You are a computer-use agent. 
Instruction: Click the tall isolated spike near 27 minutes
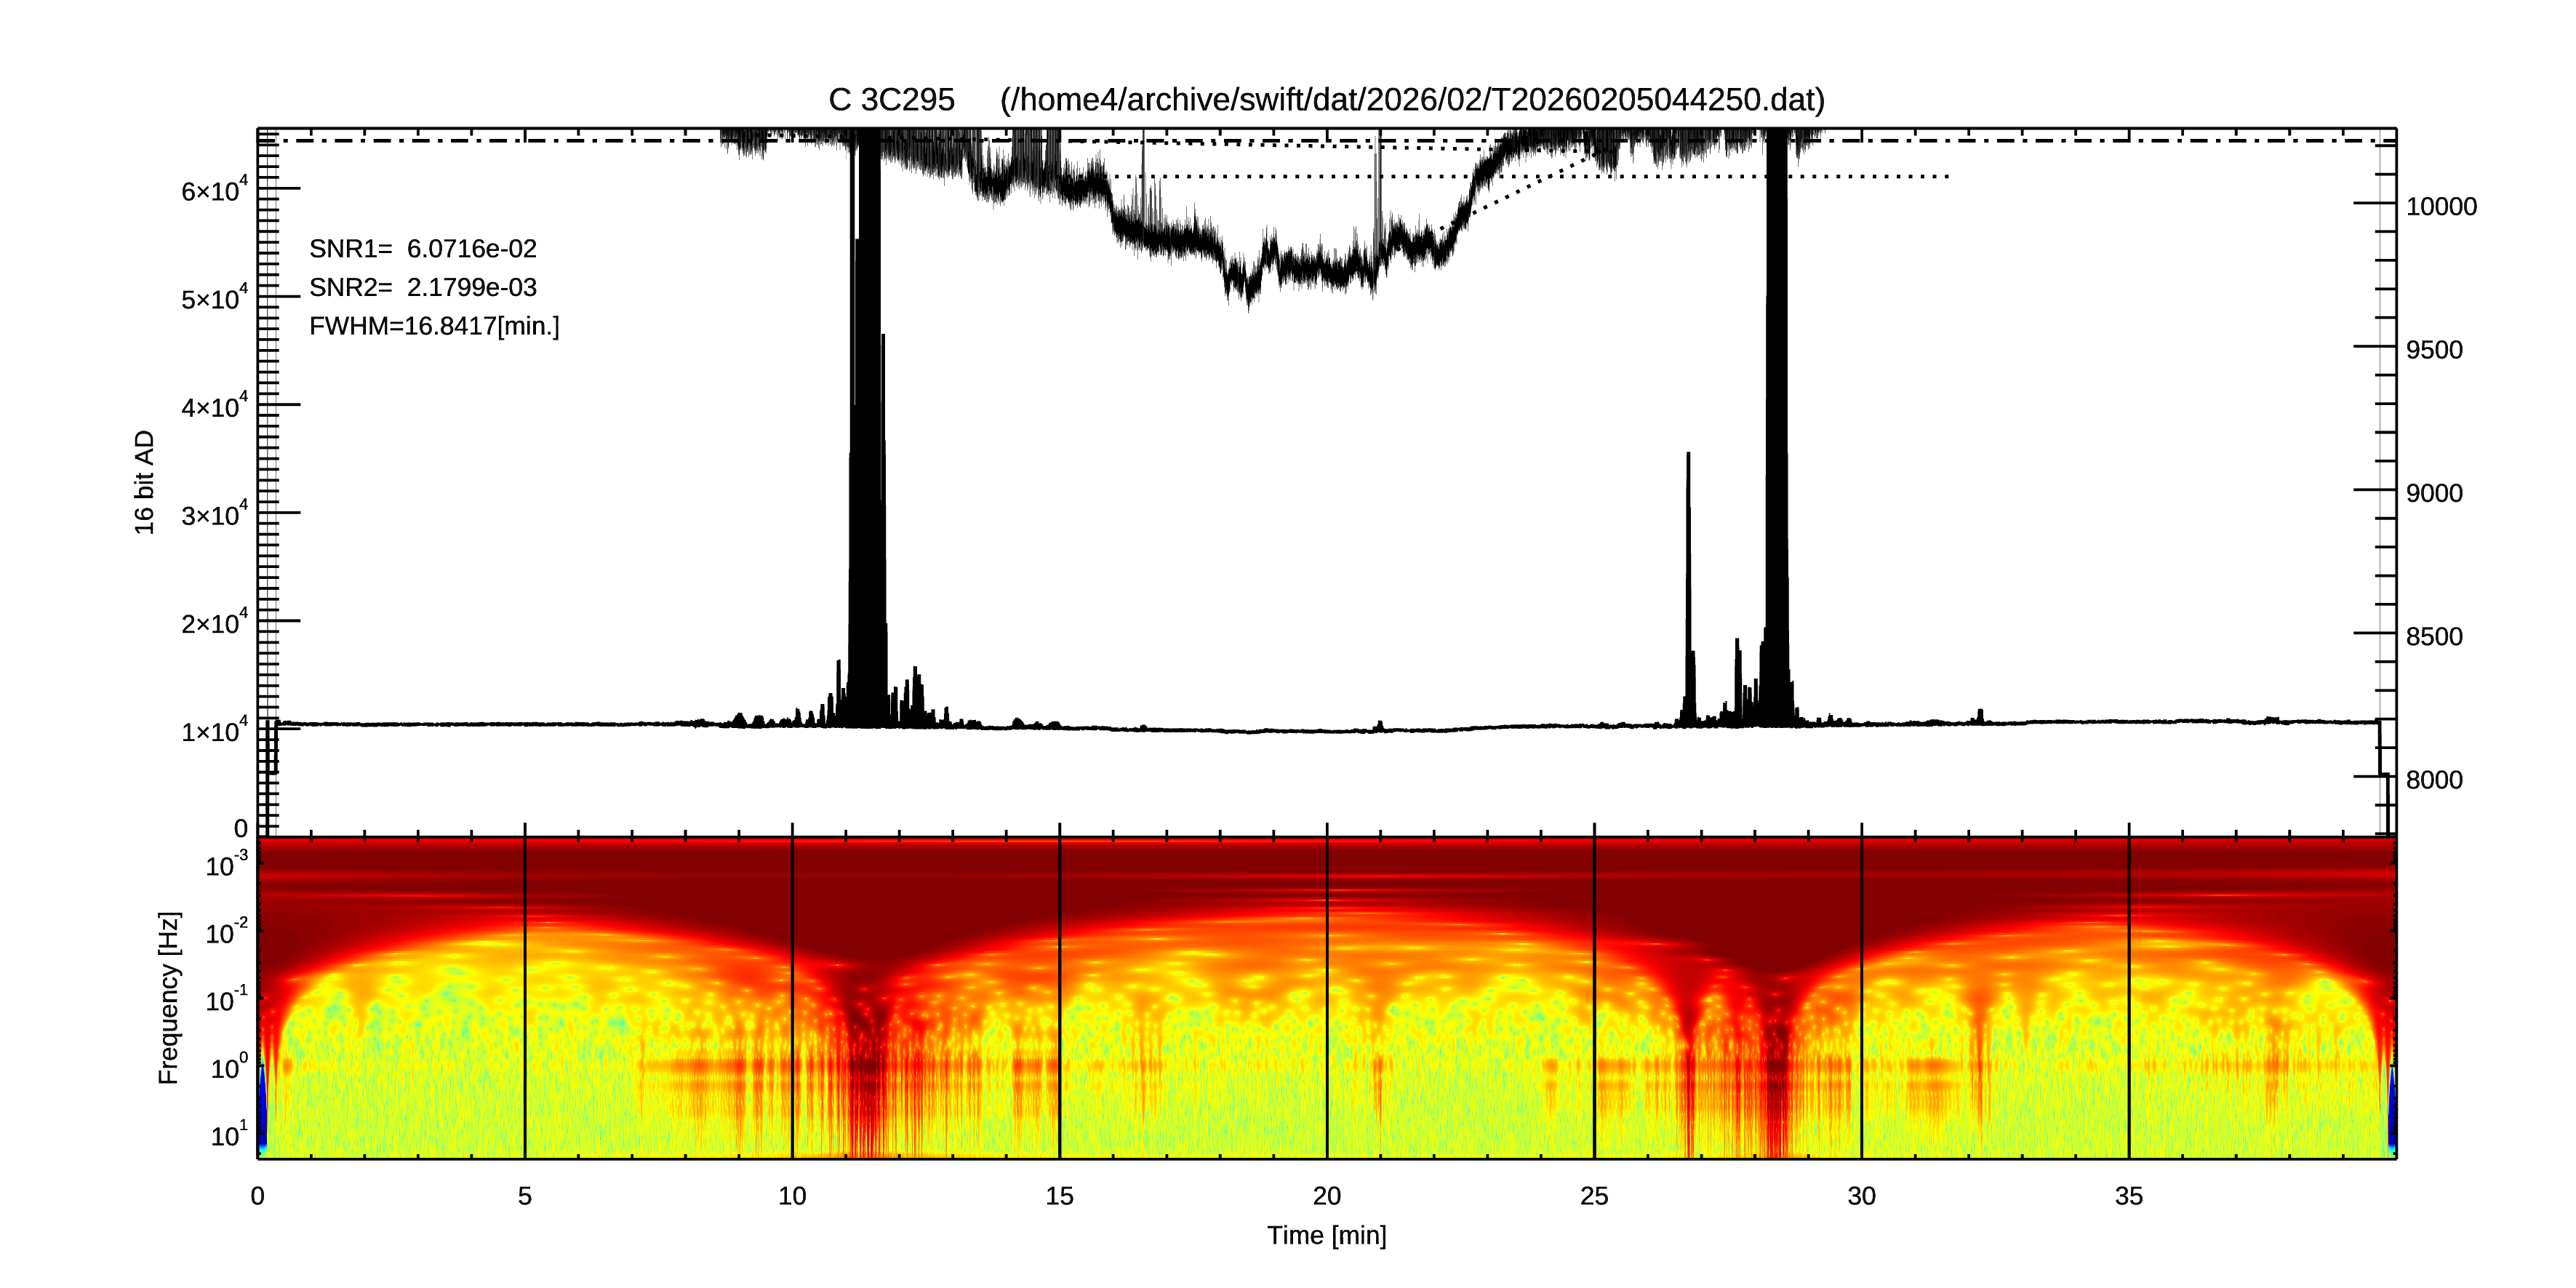coord(1689,560)
